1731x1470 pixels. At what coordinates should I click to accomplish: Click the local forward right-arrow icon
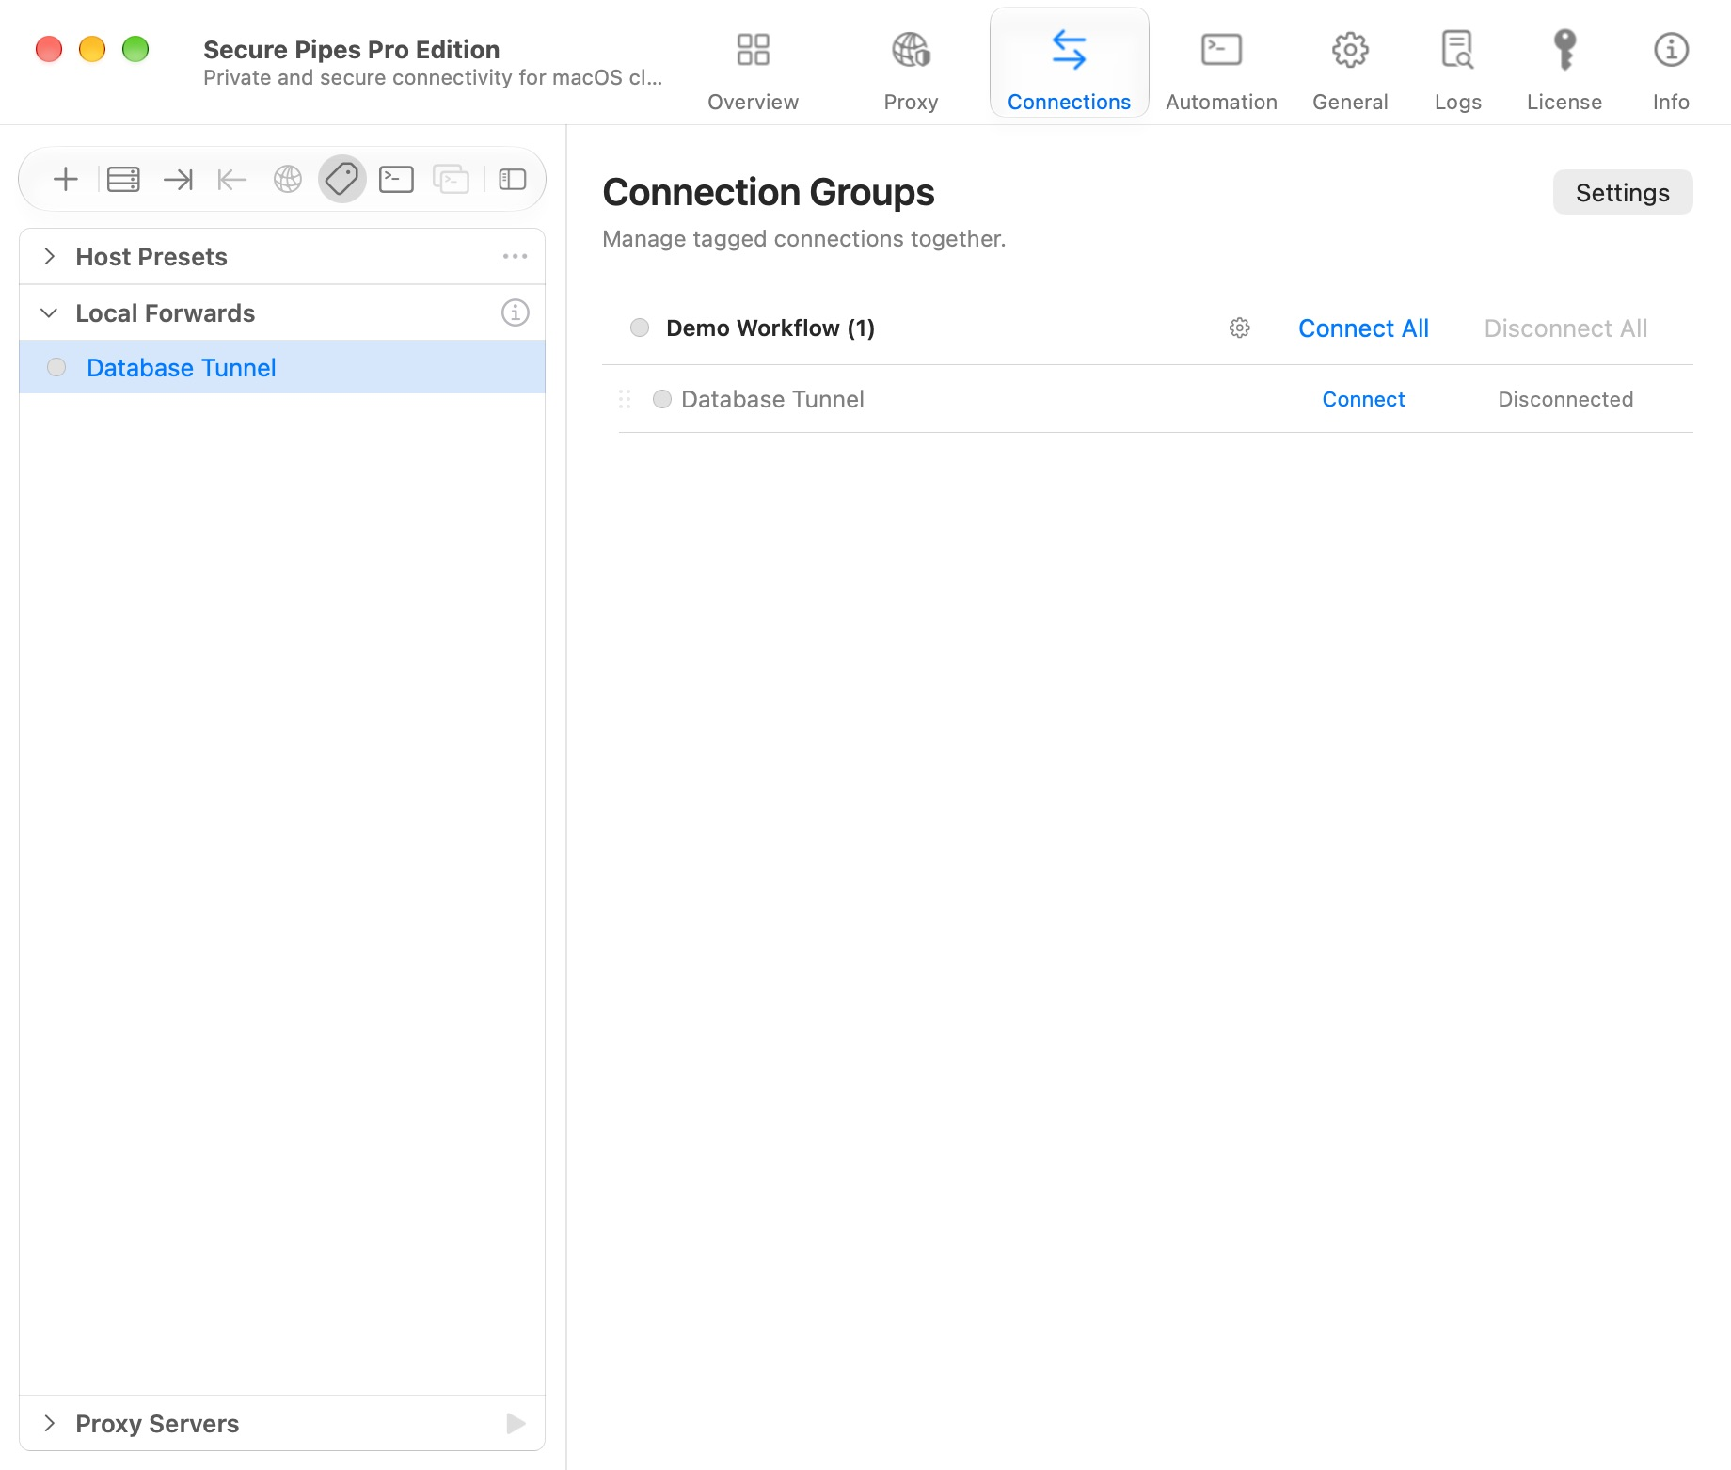pos(178,179)
